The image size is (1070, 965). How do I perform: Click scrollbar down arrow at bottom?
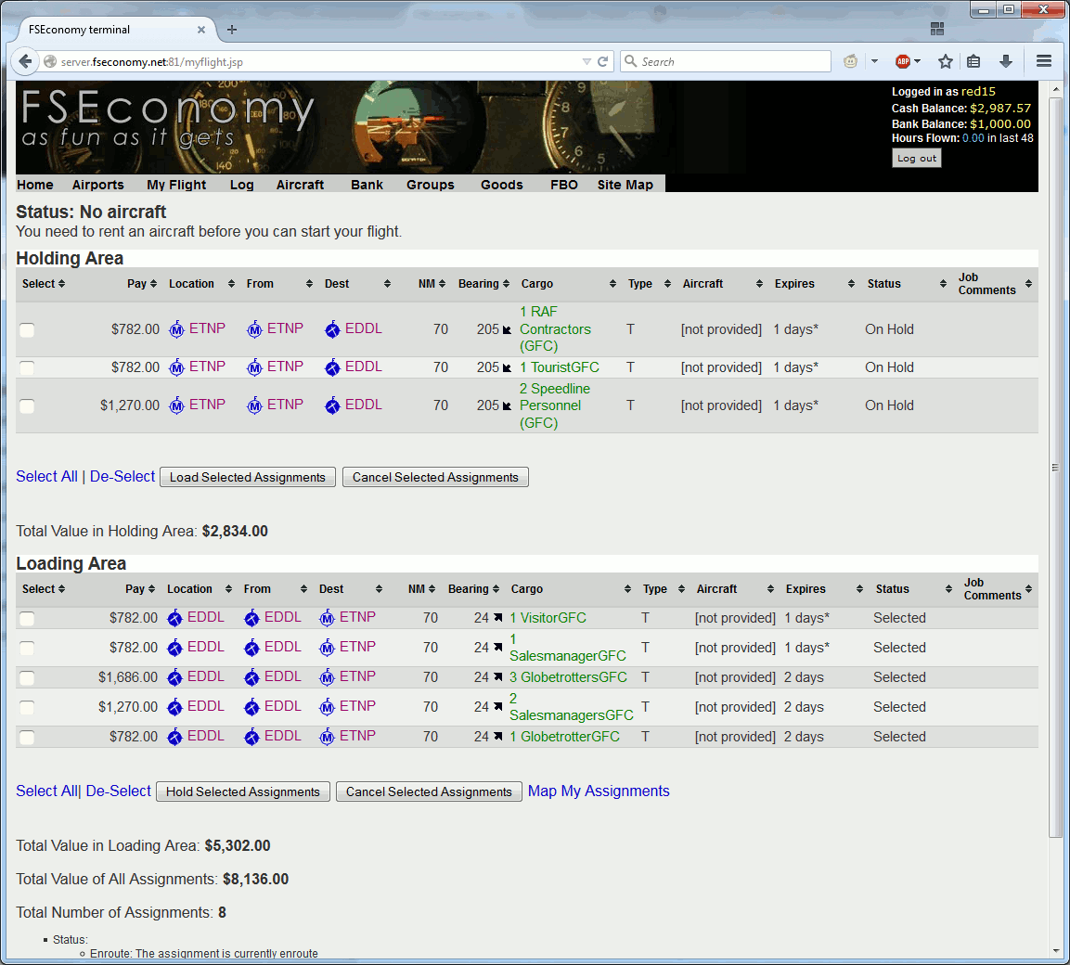pos(1055,951)
